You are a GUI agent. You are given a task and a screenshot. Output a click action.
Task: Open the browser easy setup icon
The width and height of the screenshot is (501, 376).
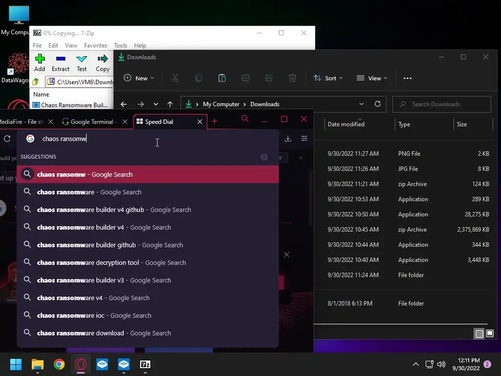coord(304,139)
